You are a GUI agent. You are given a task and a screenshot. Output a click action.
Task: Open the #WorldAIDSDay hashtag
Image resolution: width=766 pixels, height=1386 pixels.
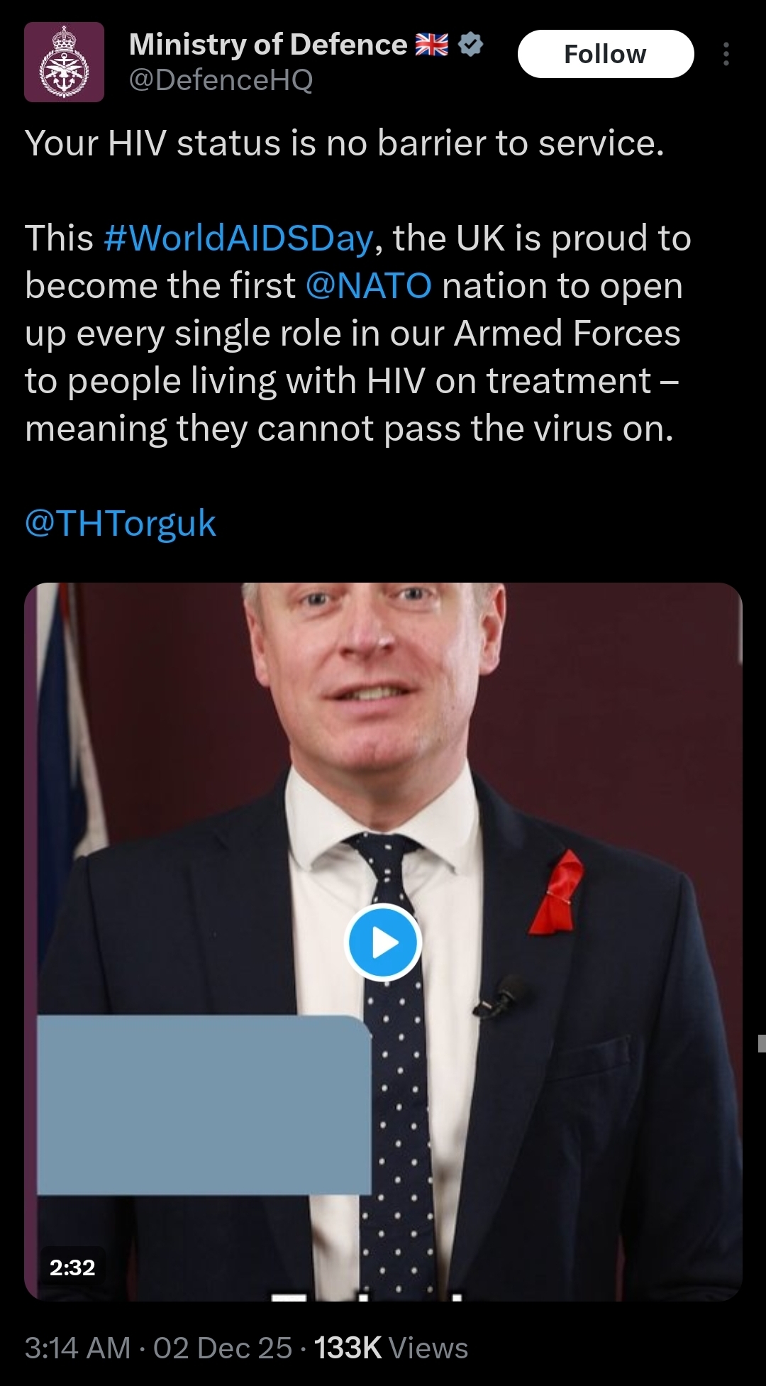pyautogui.click(x=238, y=238)
